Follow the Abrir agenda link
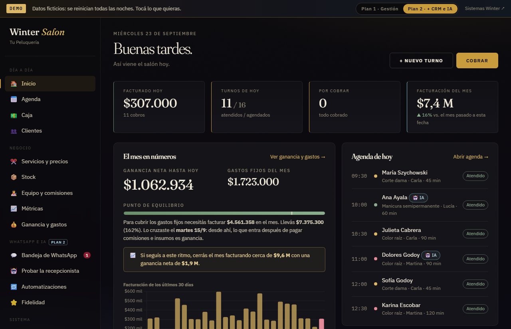Screen dimensions: 511x329 coord(471,157)
